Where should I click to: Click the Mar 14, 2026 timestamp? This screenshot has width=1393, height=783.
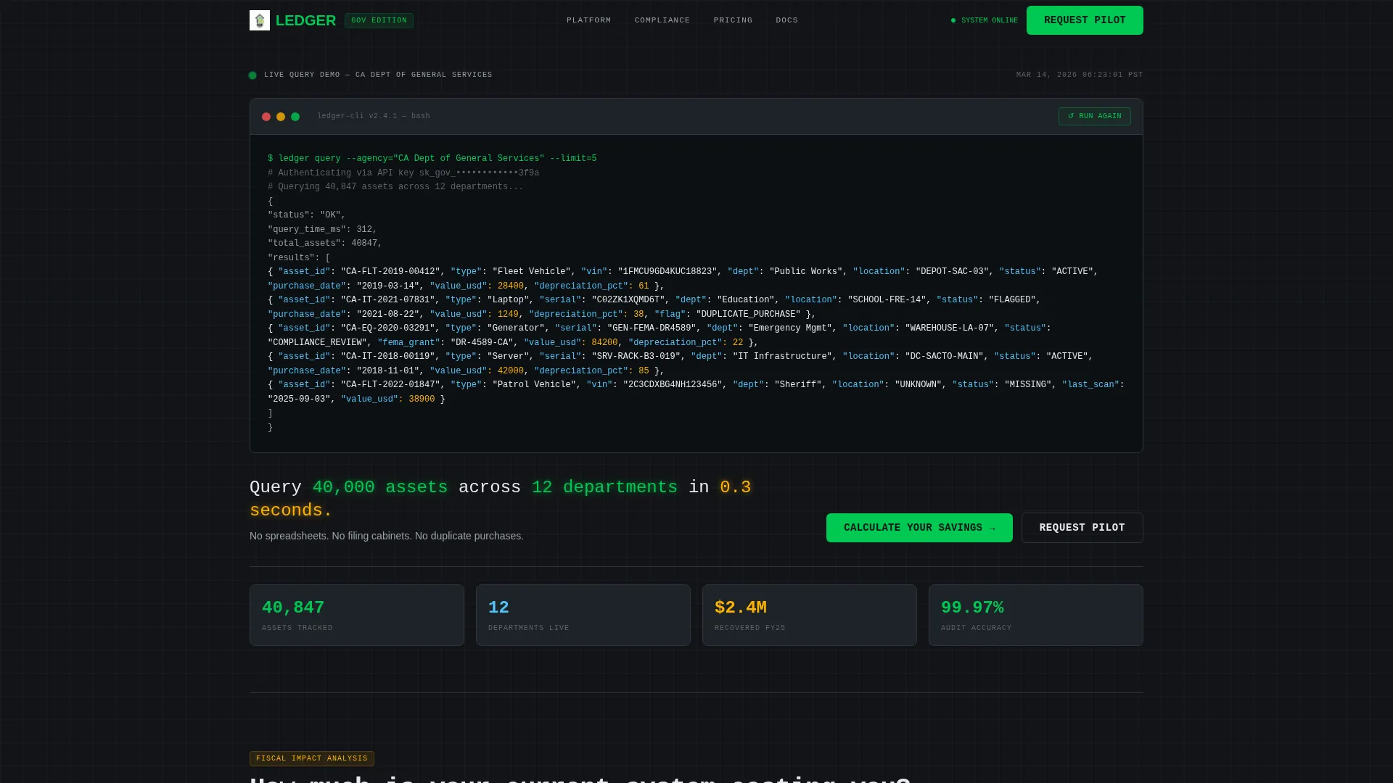point(1080,75)
